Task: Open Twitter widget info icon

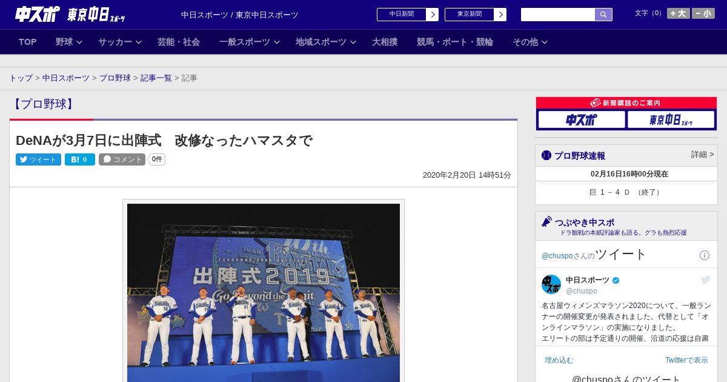Action: pos(705,255)
